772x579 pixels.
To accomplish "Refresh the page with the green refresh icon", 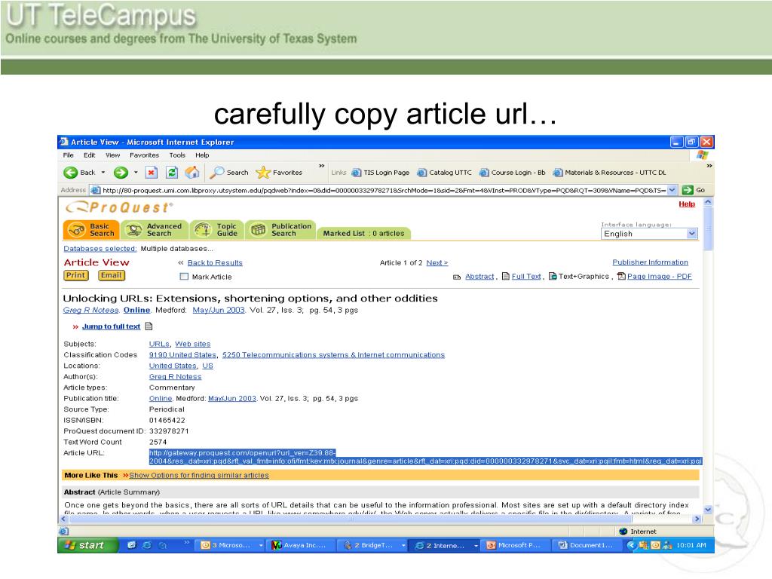I will 171,173.
